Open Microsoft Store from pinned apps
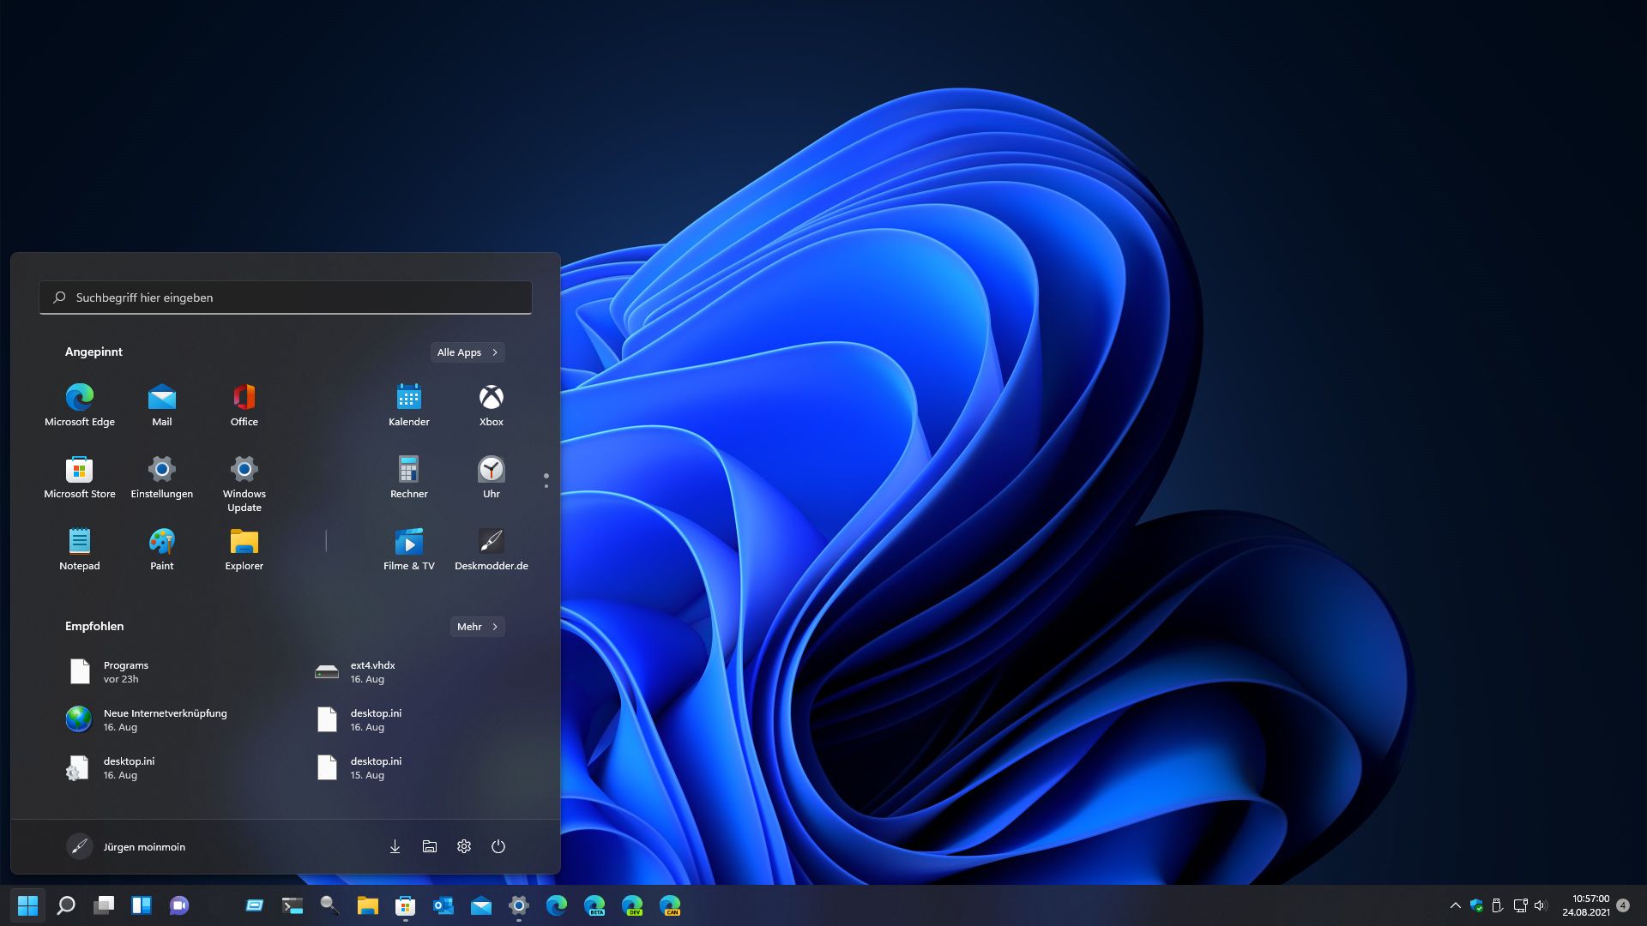1647x926 pixels. [80, 477]
